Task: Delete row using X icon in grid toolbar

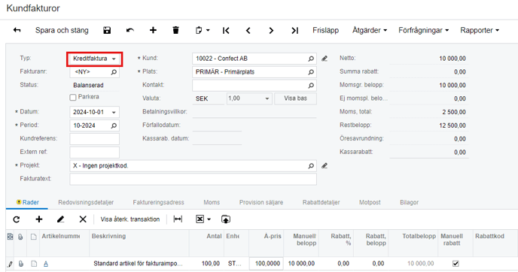Action: [83, 219]
